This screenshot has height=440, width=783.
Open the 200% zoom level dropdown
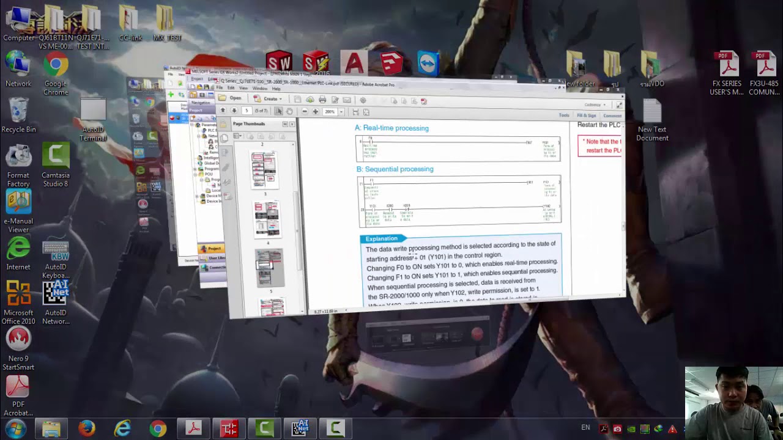(341, 112)
